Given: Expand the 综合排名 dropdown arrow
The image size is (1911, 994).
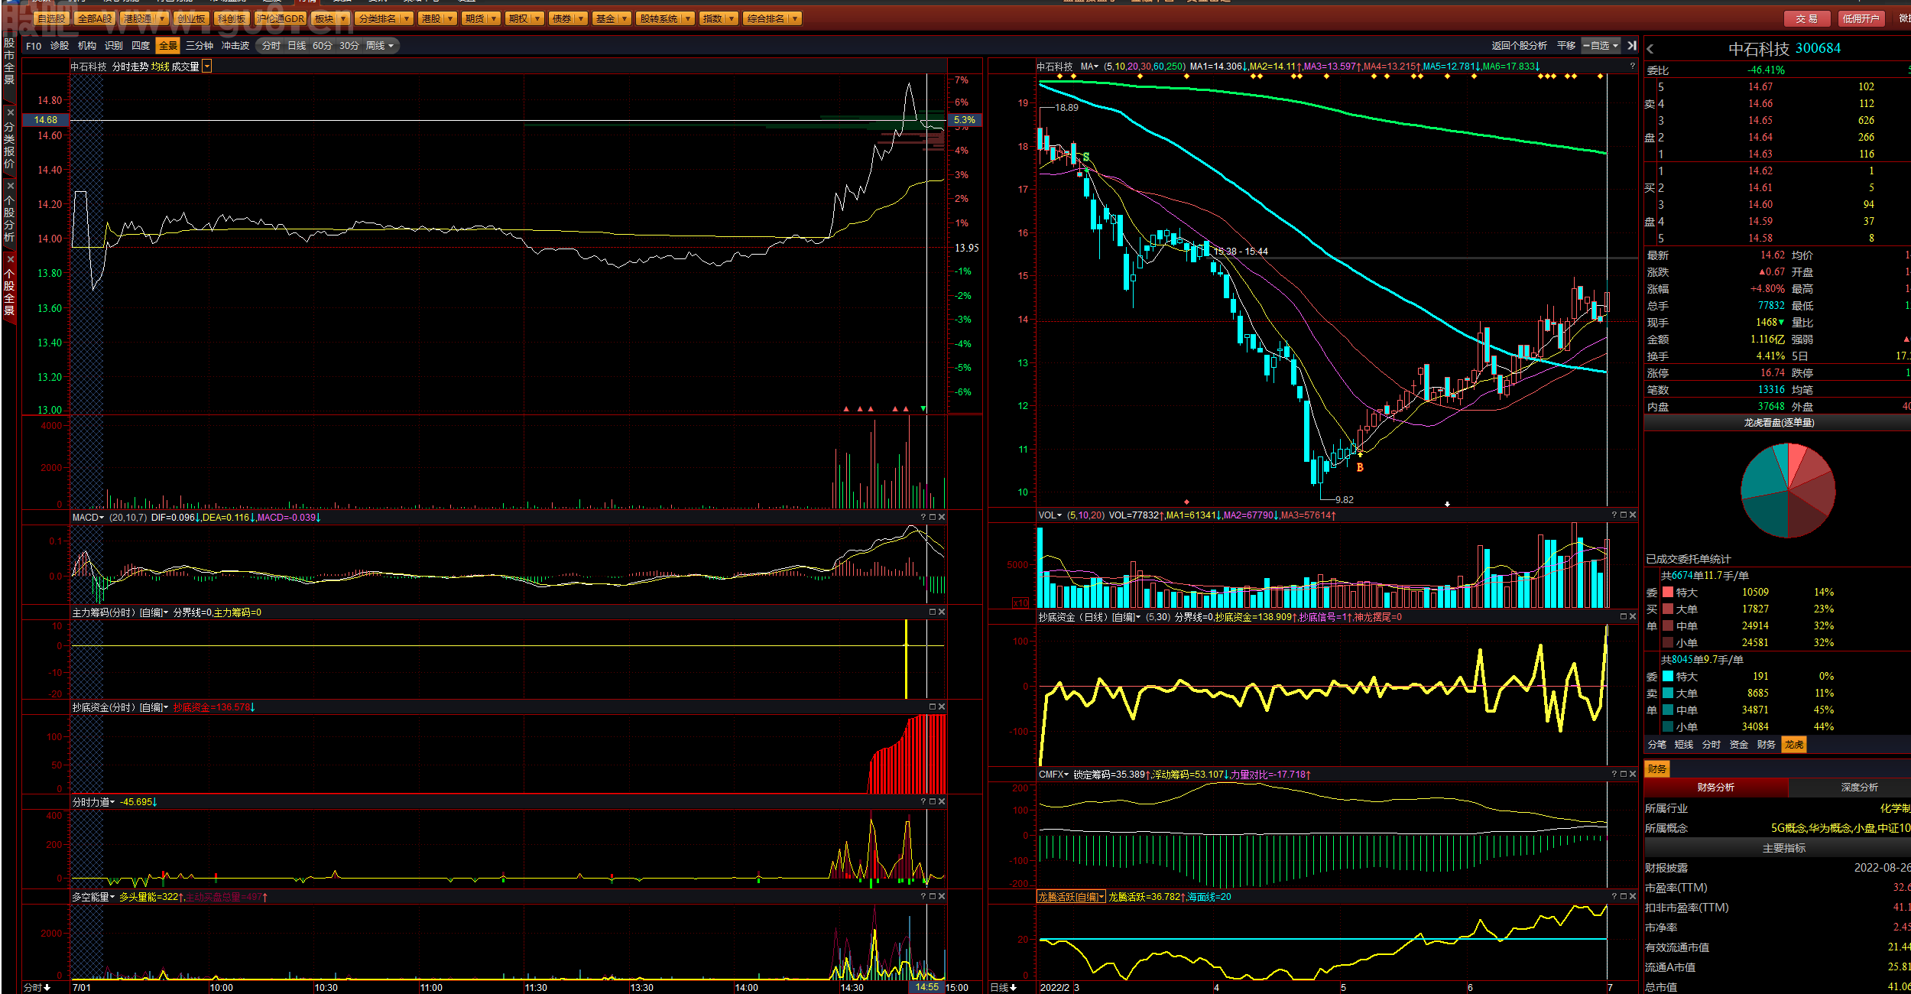Looking at the screenshot, I should point(795,19).
